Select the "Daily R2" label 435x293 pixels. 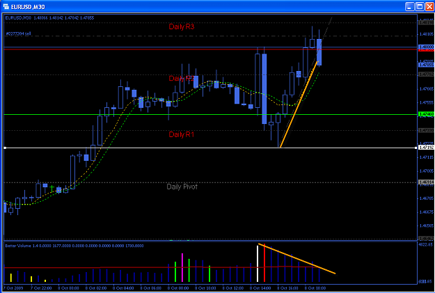pyautogui.click(x=182, y=78)
